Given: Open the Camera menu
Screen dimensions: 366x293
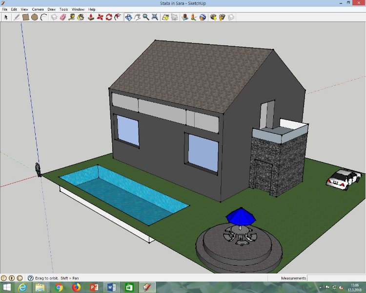Looking at the screenshot, I should pyautogui.click(x=38, y=9).
